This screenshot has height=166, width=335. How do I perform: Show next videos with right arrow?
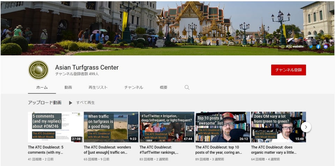point(306,127)
